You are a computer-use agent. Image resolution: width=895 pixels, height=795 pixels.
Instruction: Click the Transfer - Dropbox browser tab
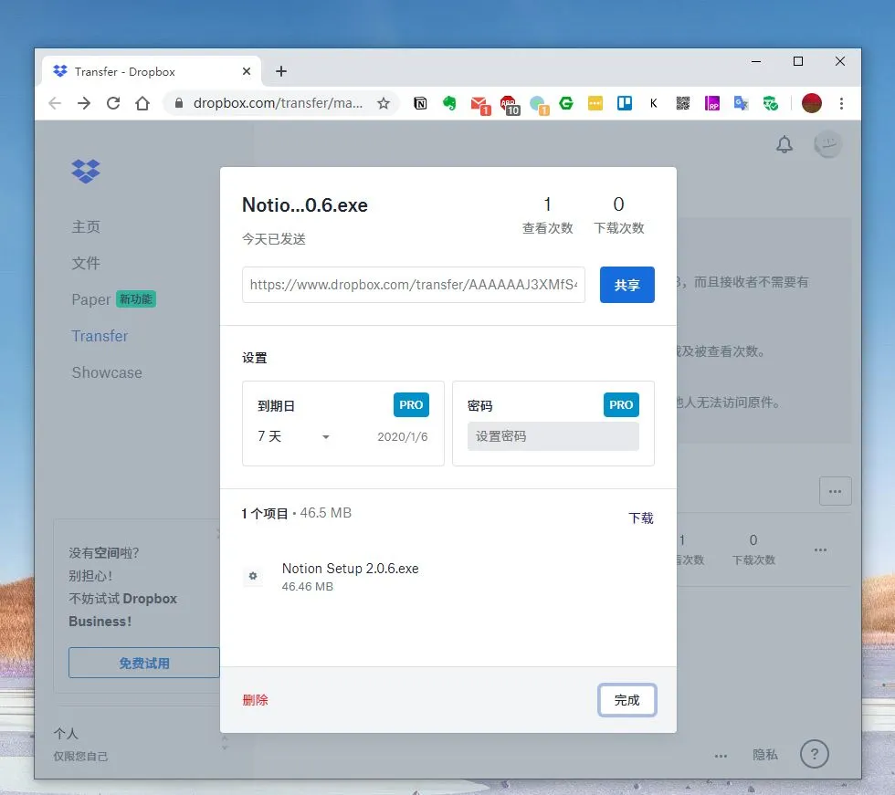pyautogui.click(x=152, y=71)
